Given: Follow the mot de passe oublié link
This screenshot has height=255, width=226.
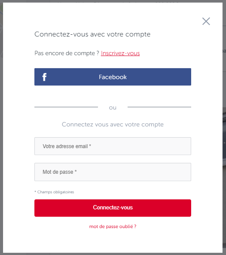Looking at the screenshot, I should (113, 226).
